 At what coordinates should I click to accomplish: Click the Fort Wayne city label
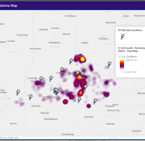70,16
